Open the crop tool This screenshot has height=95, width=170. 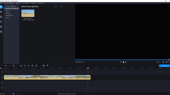point(29,66)
